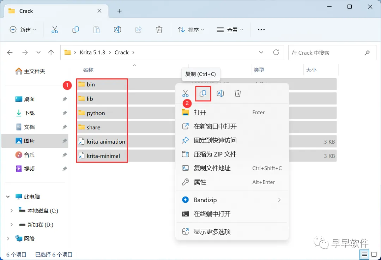The image size is (381, 260).
Task: Open the 排序 sort dropdown
Action: pos(191,30)
